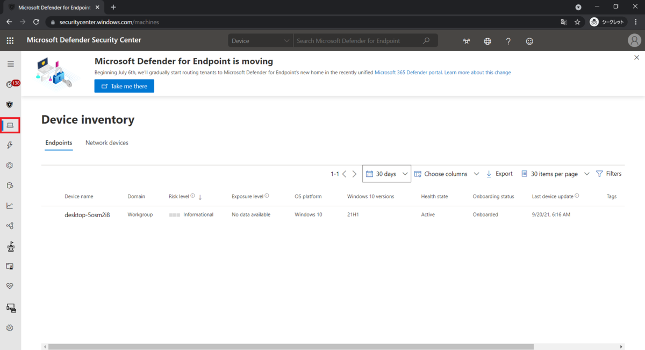Screen dimensions: 645x350
Task: Export the device list
Action: 499,174
